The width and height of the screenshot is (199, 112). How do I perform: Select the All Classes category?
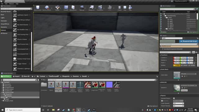4,33
